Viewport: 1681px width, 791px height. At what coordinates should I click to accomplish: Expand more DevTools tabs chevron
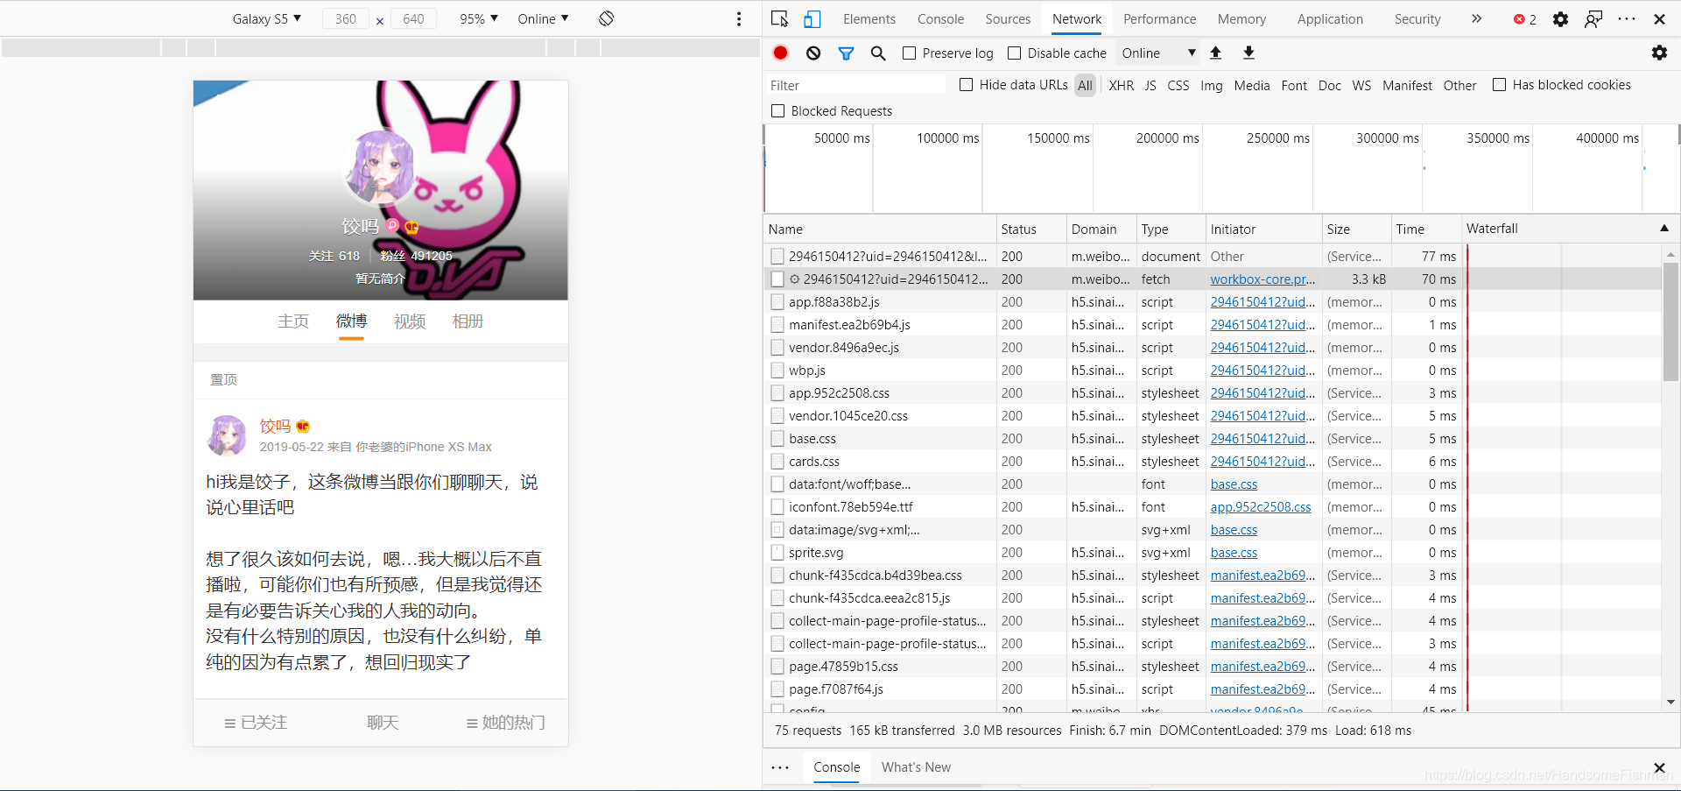click(1476, 18)
